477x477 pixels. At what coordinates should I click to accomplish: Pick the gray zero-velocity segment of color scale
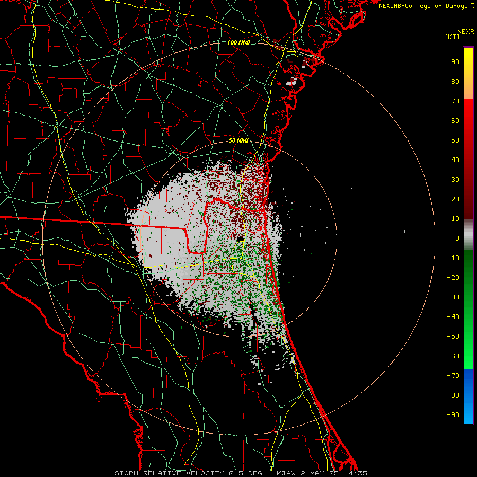point(468,235)
